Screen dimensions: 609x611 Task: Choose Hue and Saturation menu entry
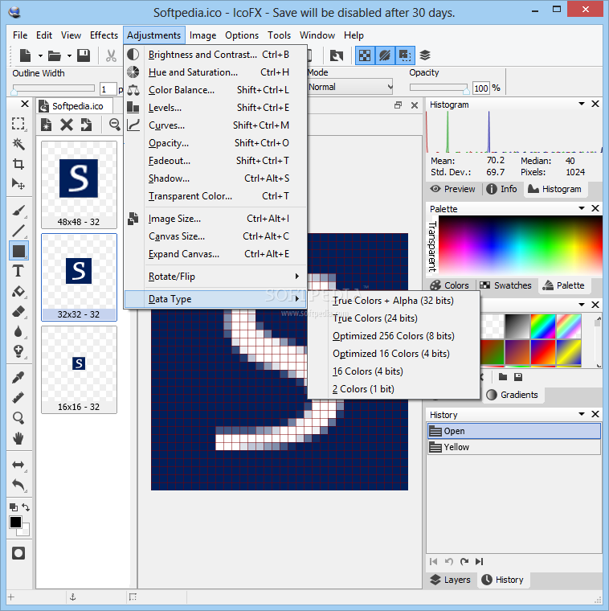[215, 72]
